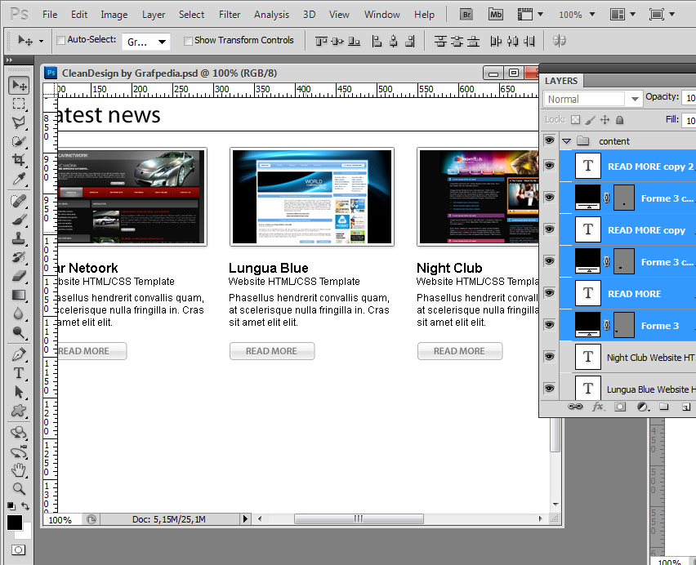
Task: Click Link layers icon in Layers panel
Action: pyautogui.click(x=575, y=407)
